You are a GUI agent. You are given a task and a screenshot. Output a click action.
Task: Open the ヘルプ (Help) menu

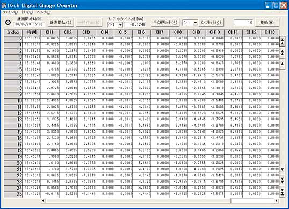coord(44,12)
